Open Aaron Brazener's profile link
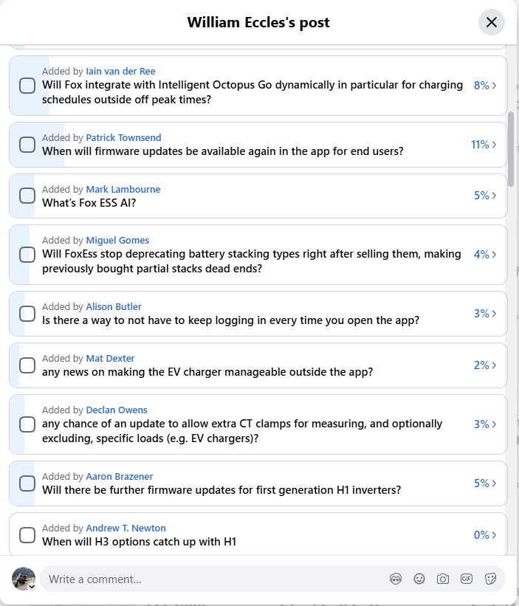Screen dimensions: 519x606 coord(119,476)
